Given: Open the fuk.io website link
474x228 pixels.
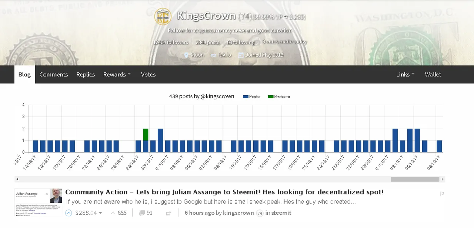Looking at the screenshot, I should coord(224,55).
